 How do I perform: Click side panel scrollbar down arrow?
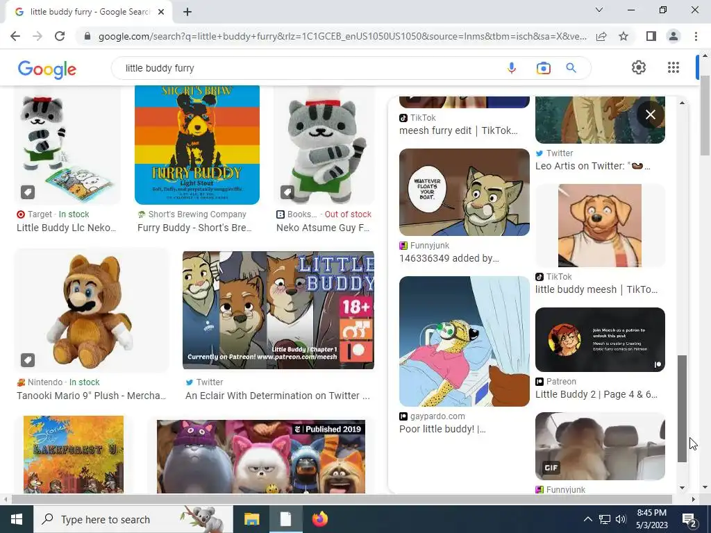pyautogui.click(x=683, y=488)
